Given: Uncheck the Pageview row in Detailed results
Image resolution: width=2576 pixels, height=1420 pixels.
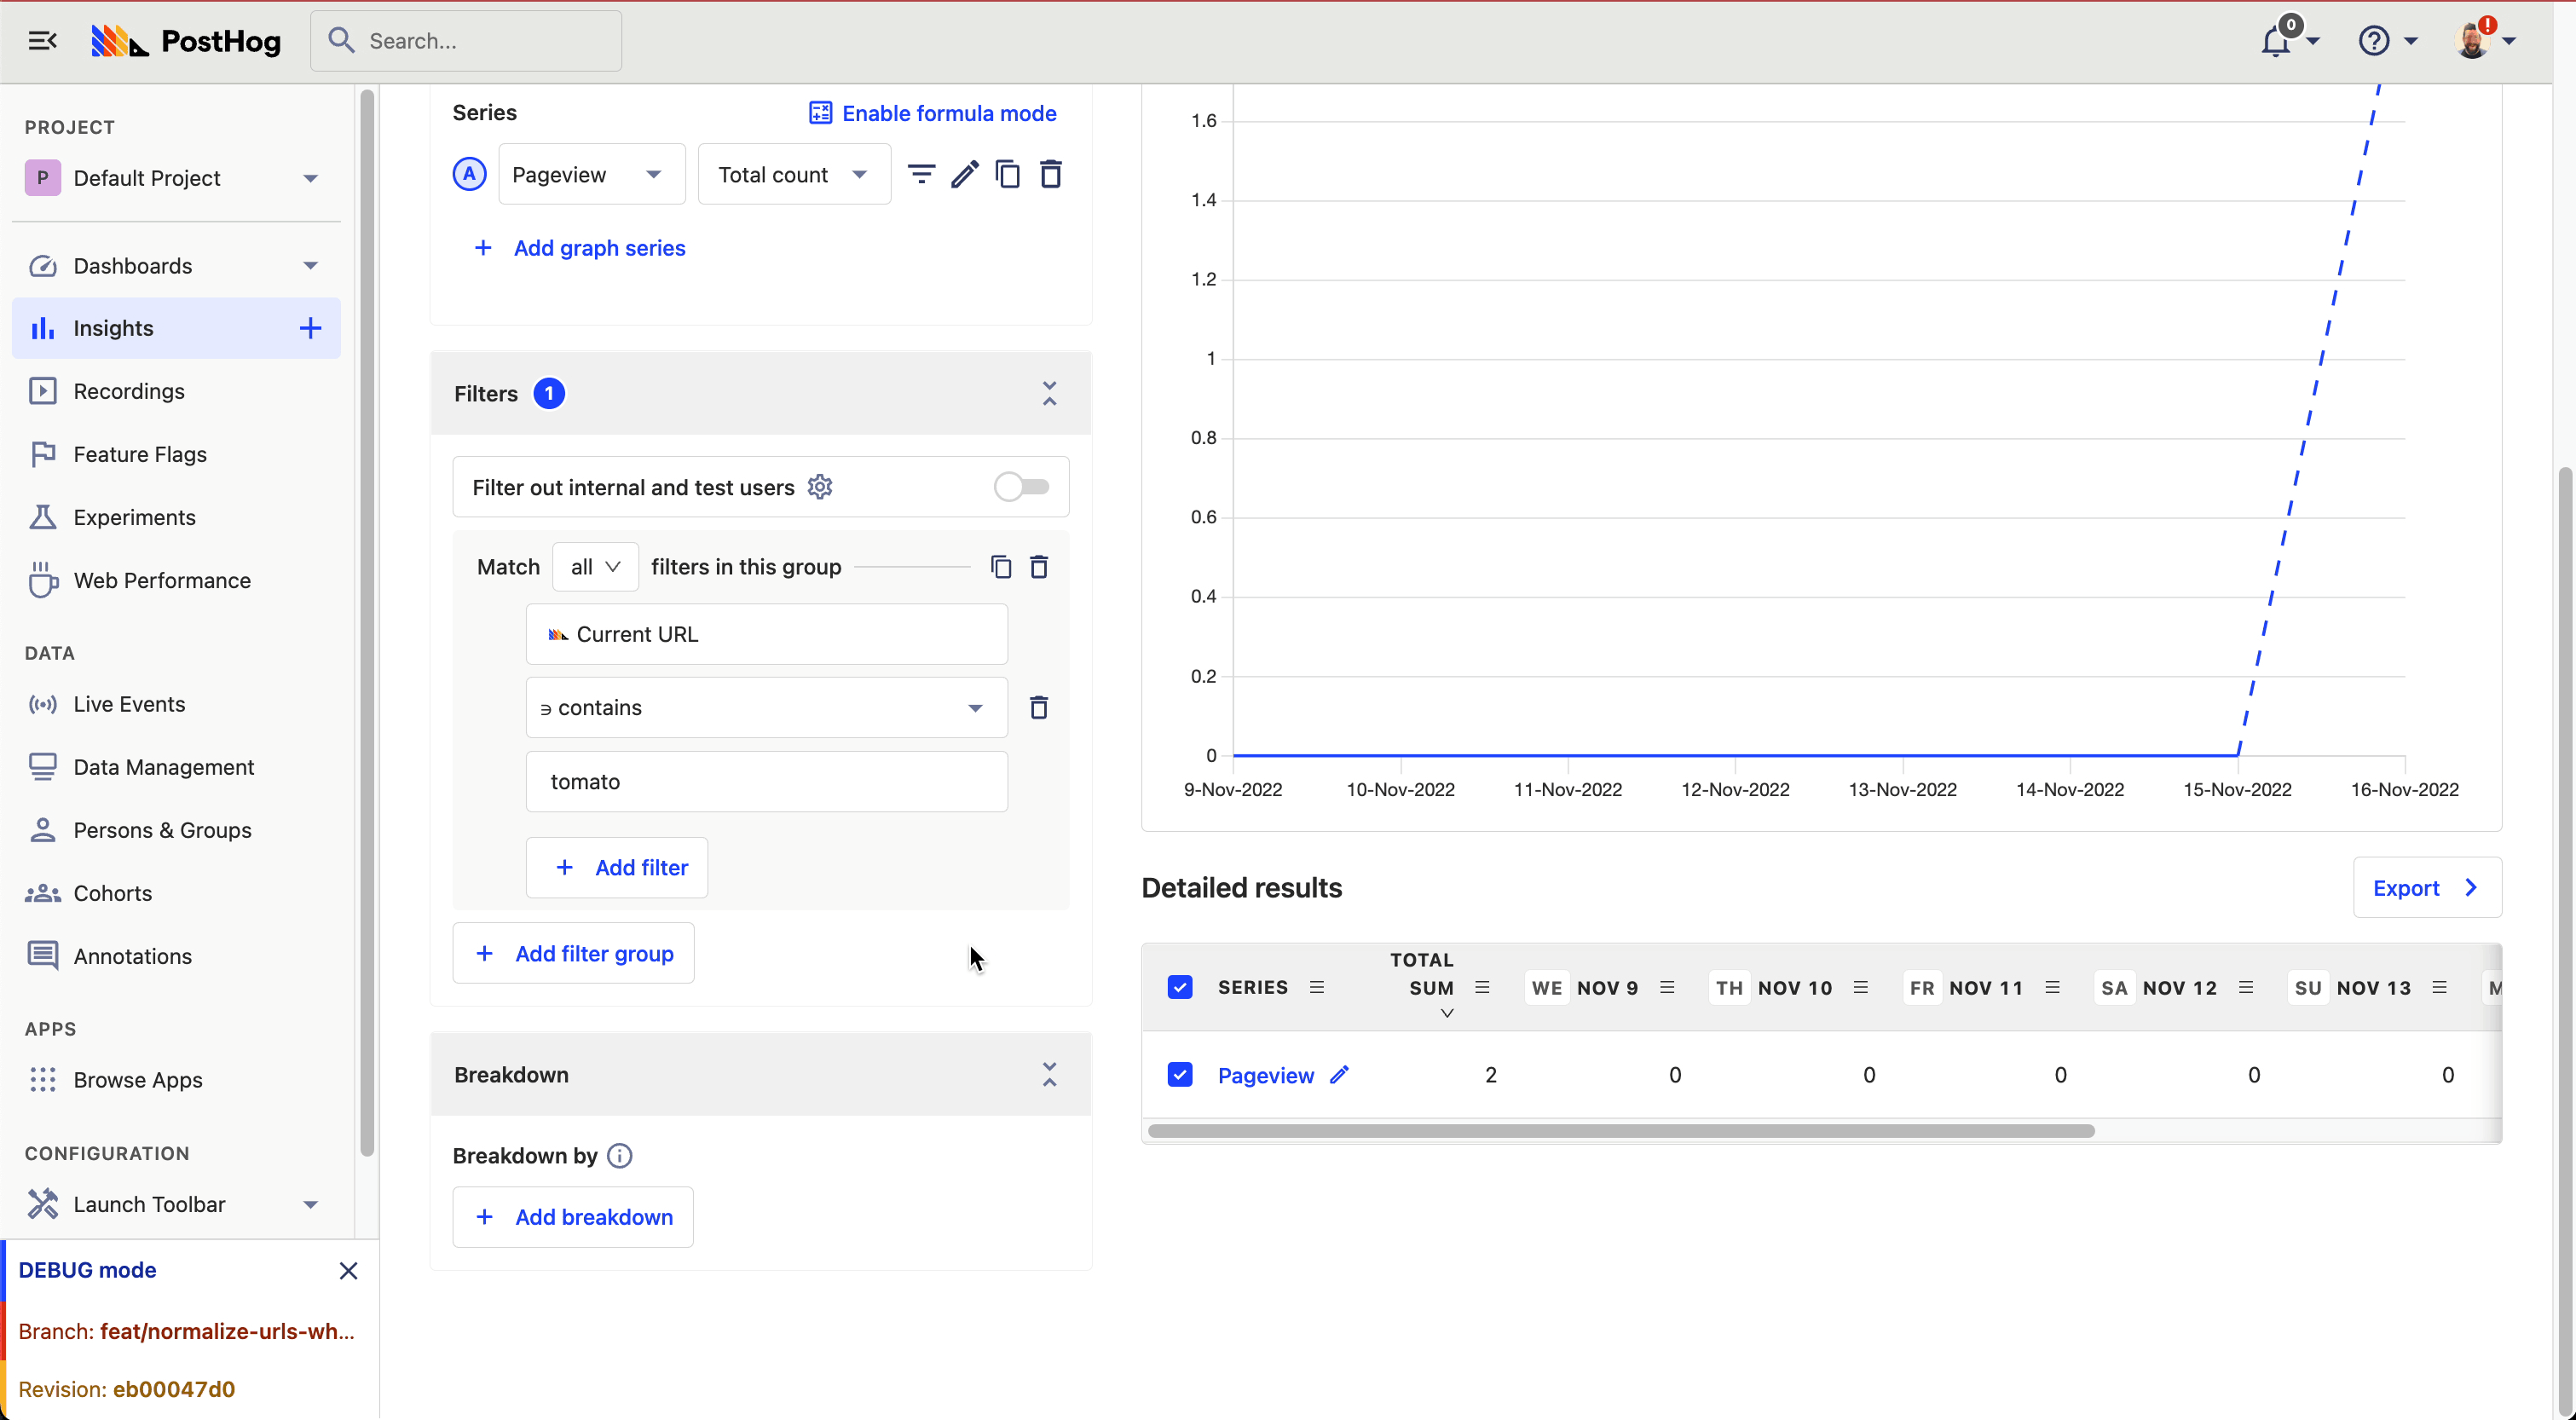Looking at the screenshot, I should (x=1180, y=1074).
